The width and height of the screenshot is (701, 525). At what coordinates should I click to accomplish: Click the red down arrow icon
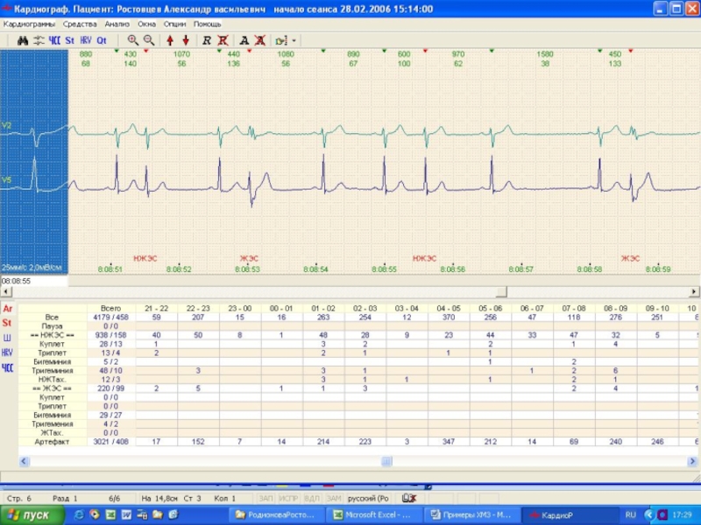coord(186,40)
